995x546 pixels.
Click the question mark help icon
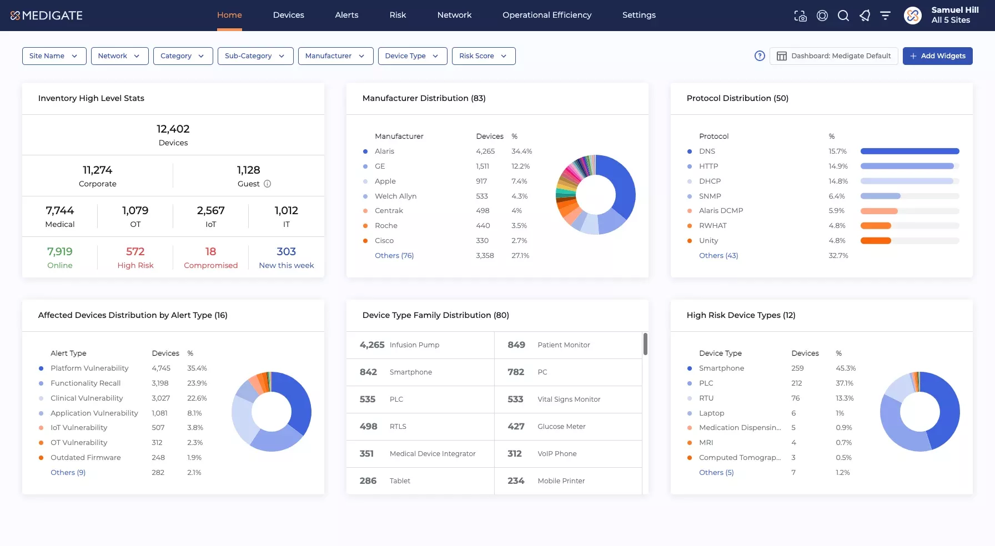pos(760,56)
